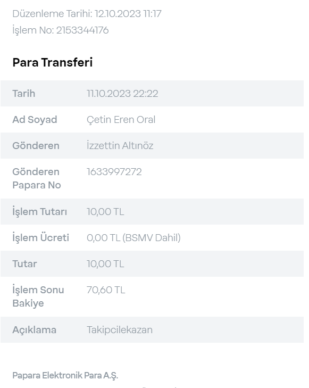Select the Tarih row label
The height and width of the screenshot is (388, 309).
pyautogui.click(x=24, y=94)
